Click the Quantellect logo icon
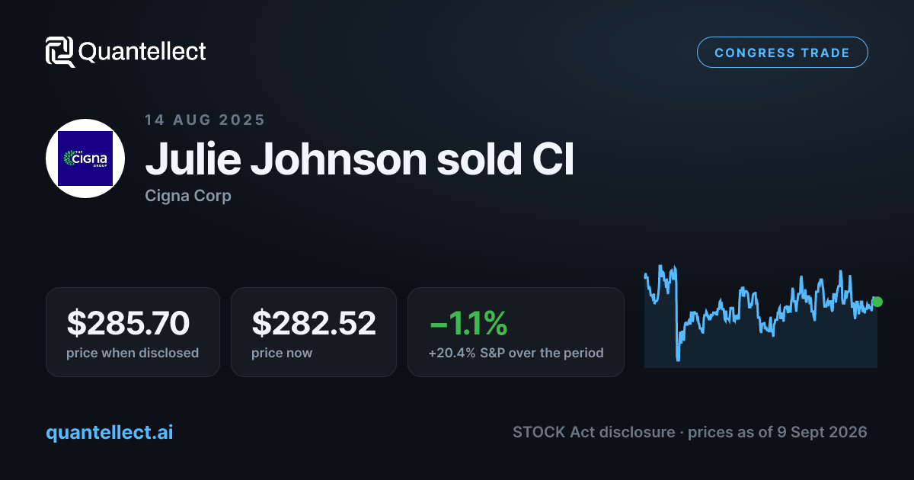 tap(59, 52)
